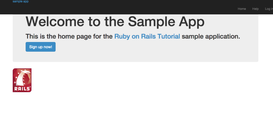Click the blue sign-up call-to-action
The width and height of the screenshot is (273, 123).
(x=41, y=47)
